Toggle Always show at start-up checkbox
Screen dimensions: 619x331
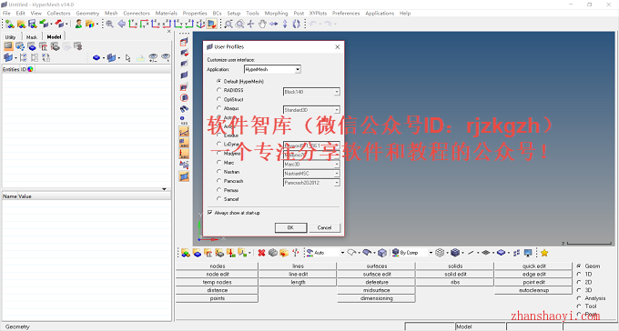click(210, 212)
